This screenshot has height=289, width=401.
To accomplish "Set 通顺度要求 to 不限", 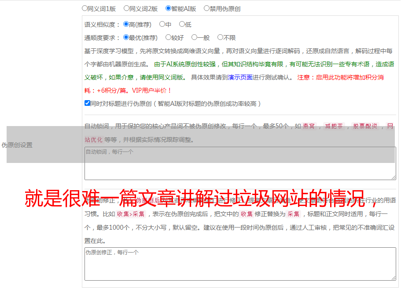I will [x=220, y=38].
